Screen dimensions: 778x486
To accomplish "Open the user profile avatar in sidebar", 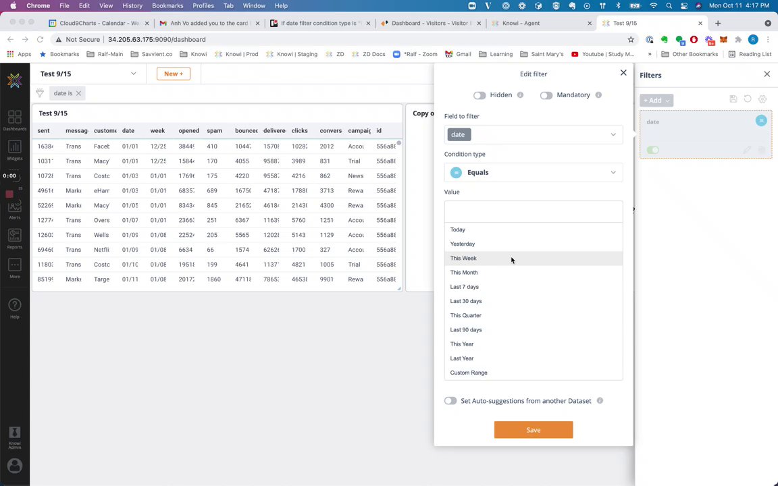I will point(14,466).
